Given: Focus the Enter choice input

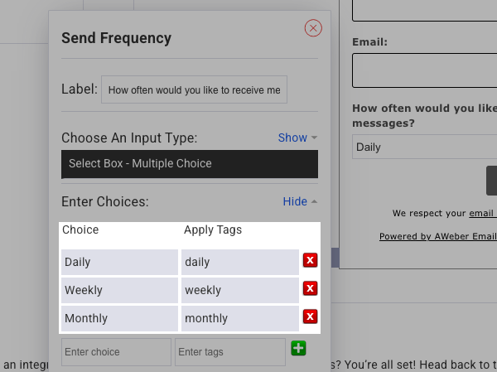Looking at the screenshot, I should tap(116, 352).
